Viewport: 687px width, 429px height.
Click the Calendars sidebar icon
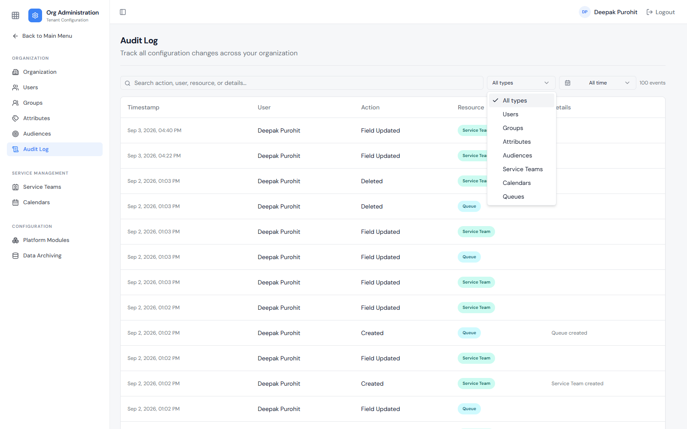point(15,202)
